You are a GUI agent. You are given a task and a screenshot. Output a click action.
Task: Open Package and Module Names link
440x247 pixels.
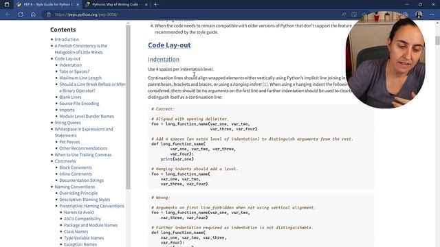tap(90, 225)
